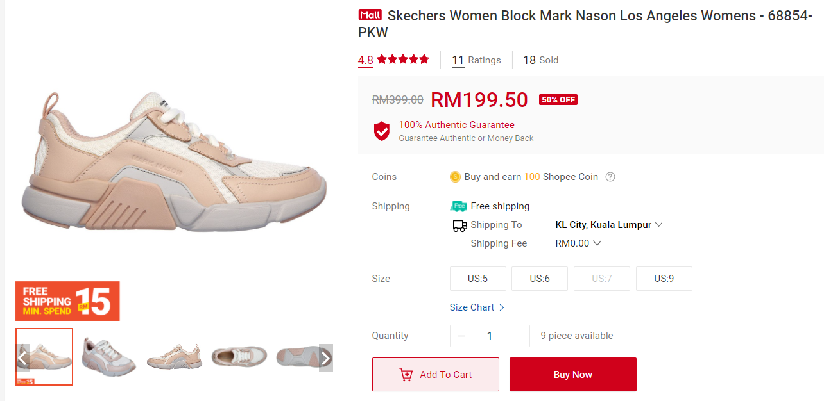
Task: Select the shoe sole thumbnail image
Action: point(298,357)
